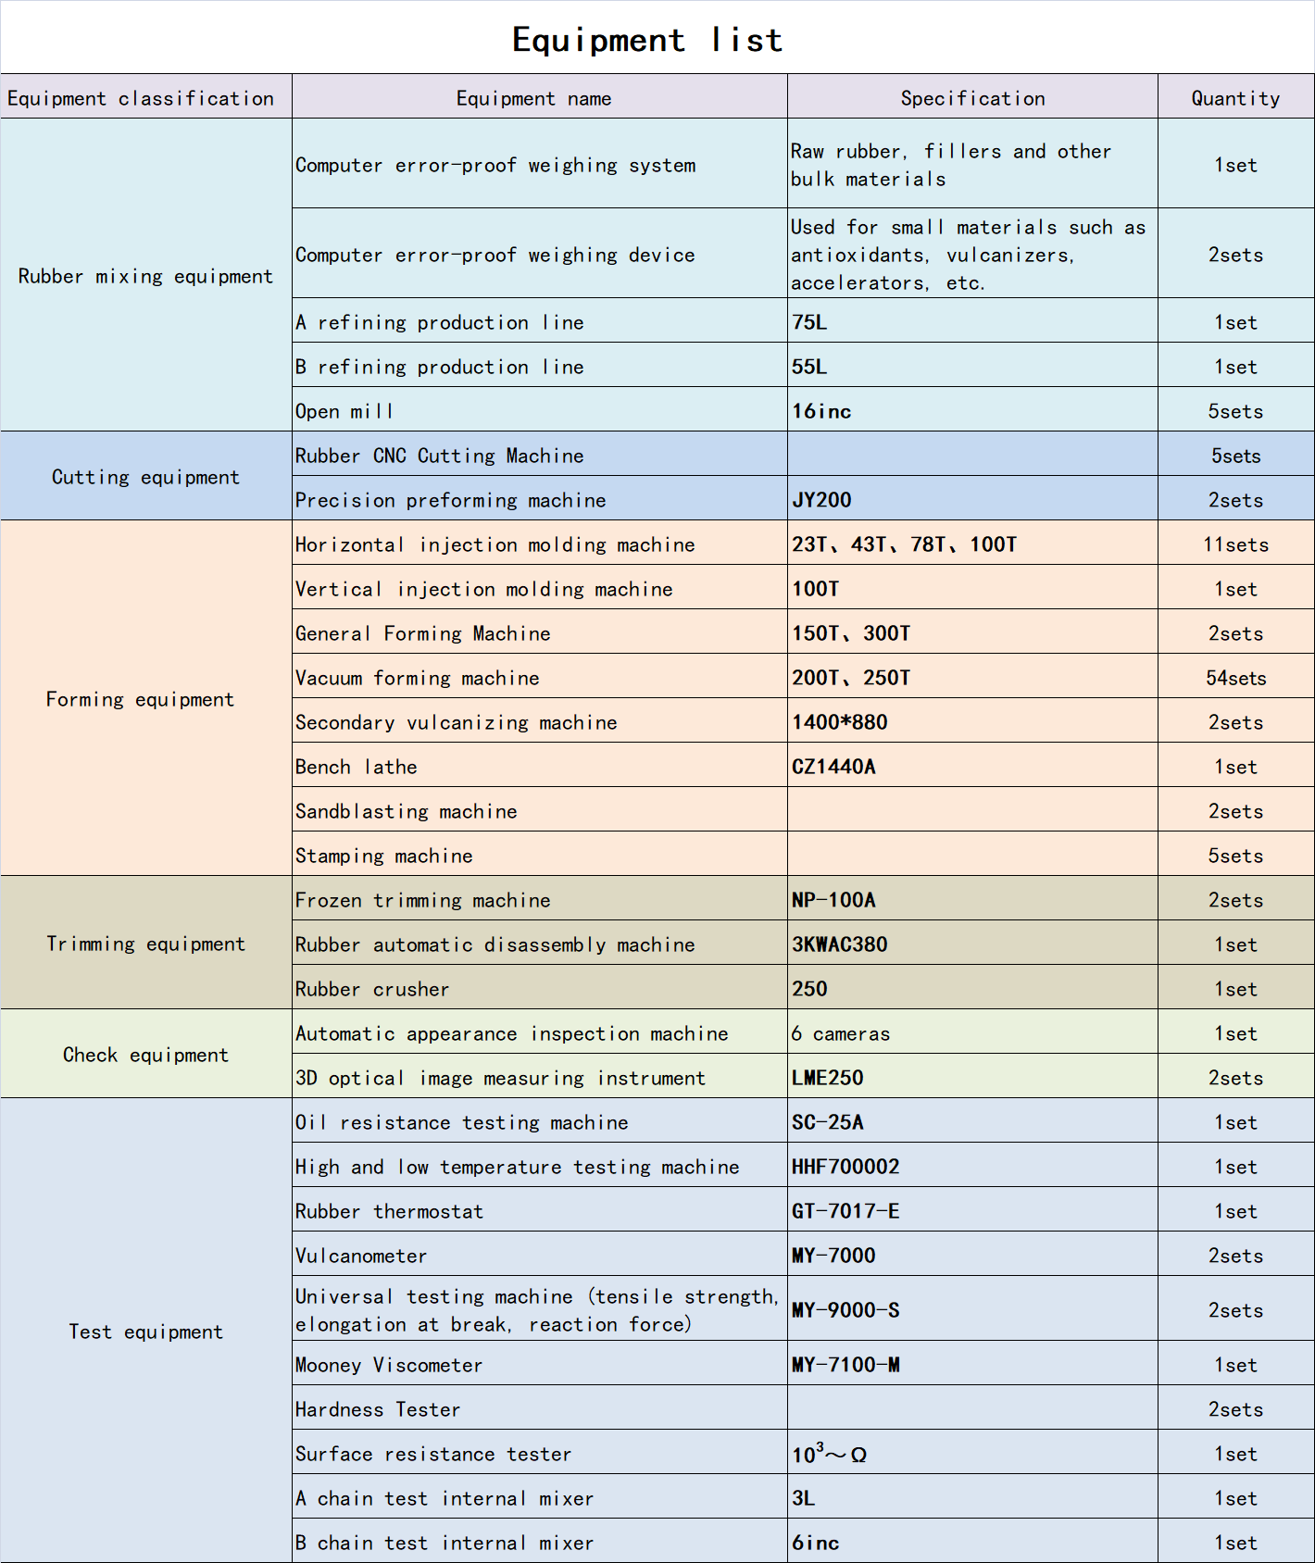Image resolution: width=1315 pixels, height=1563 pixels.
Task: Click the "Test equipment" category cell
Action: (x=145, y=1332)
